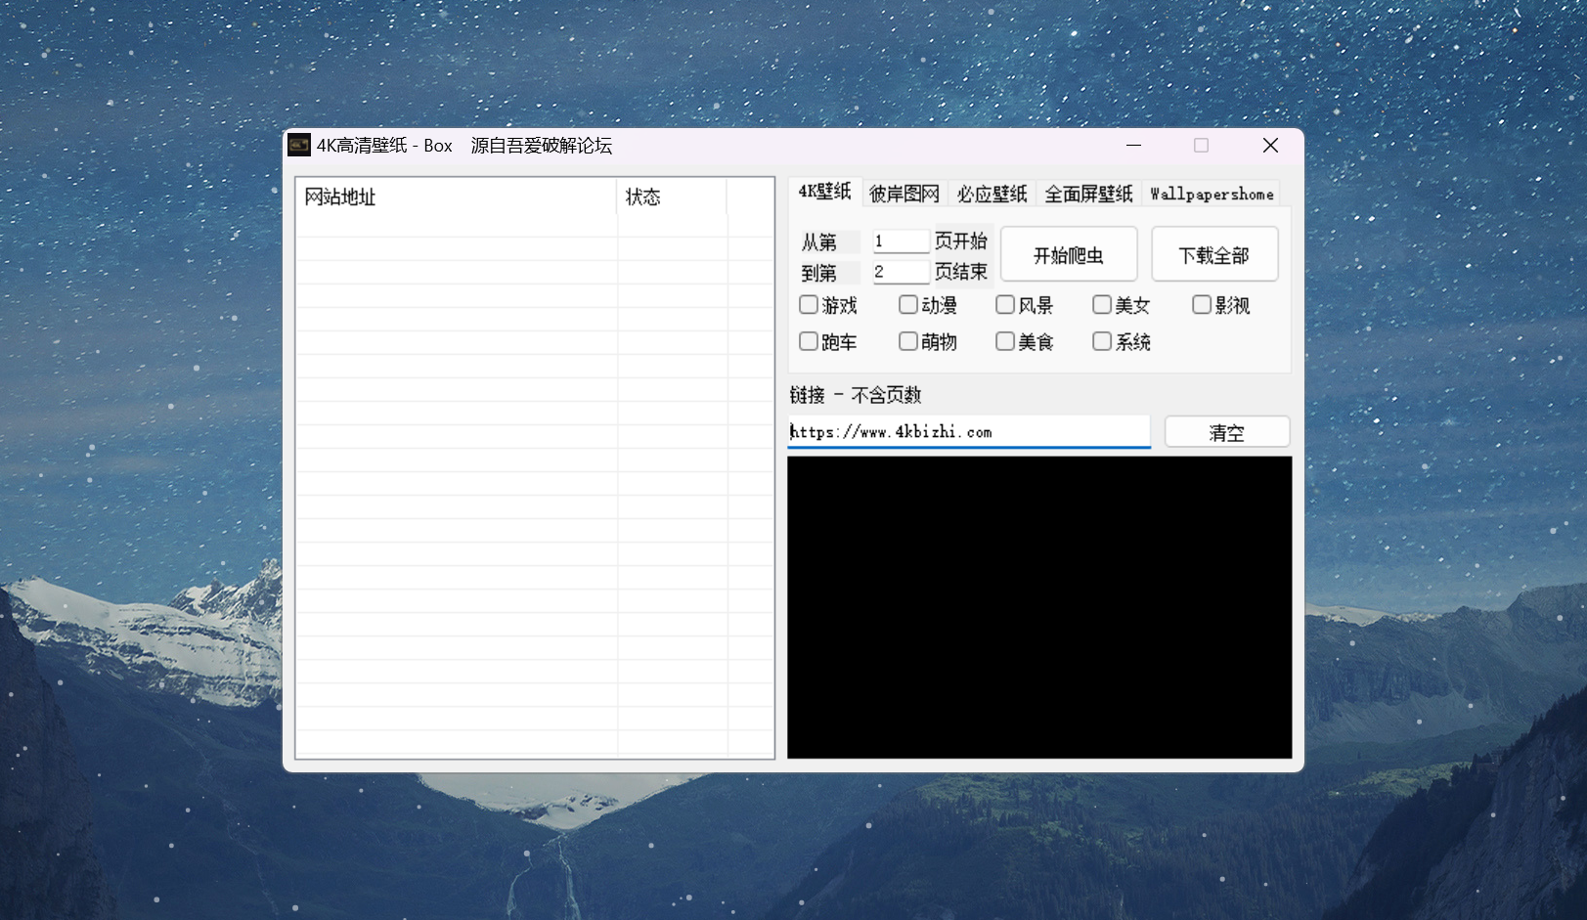1587x920 pixels.
Task: Switch to the 彼岸图网 tab
Action: (904, 194)
